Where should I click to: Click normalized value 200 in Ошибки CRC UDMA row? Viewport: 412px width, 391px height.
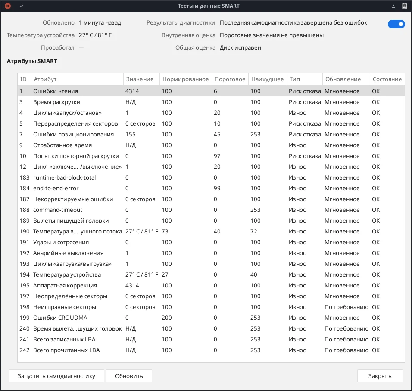click(x=167, y=318)
